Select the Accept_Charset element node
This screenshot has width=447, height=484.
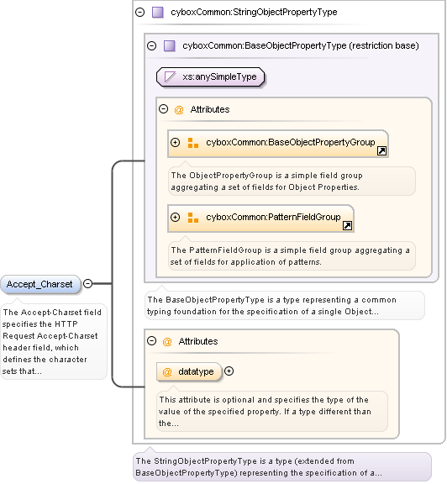pos(40,284)
